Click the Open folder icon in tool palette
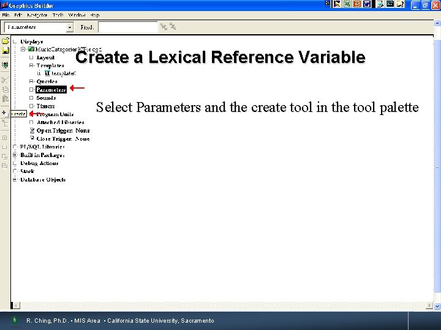This screenshot has height=330, width=441. point(6,41)
